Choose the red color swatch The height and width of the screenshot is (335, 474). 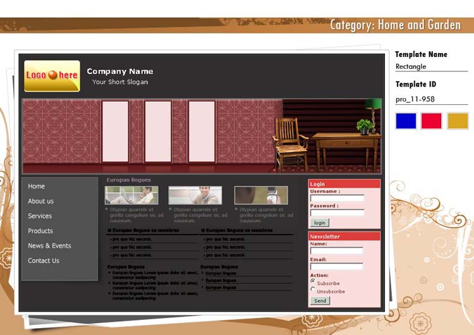(x=432, y=121)
